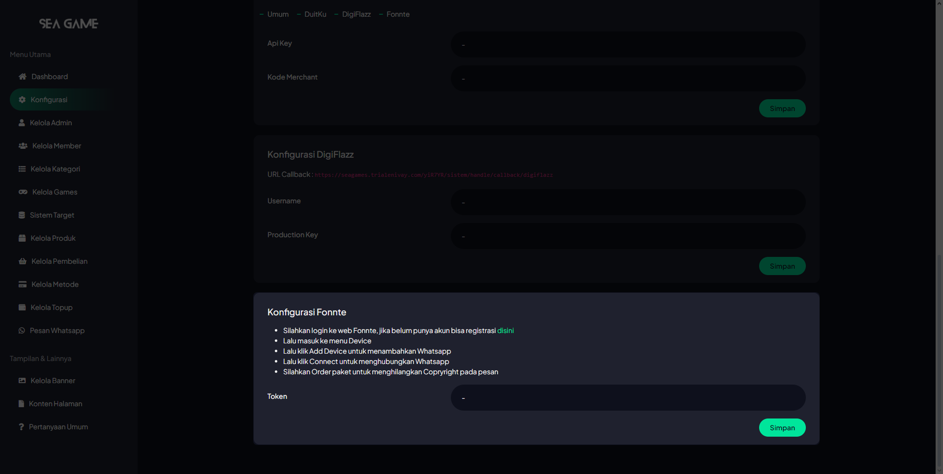Click Simpan in Konfigurasi DigiFlazz

point(782,266)
